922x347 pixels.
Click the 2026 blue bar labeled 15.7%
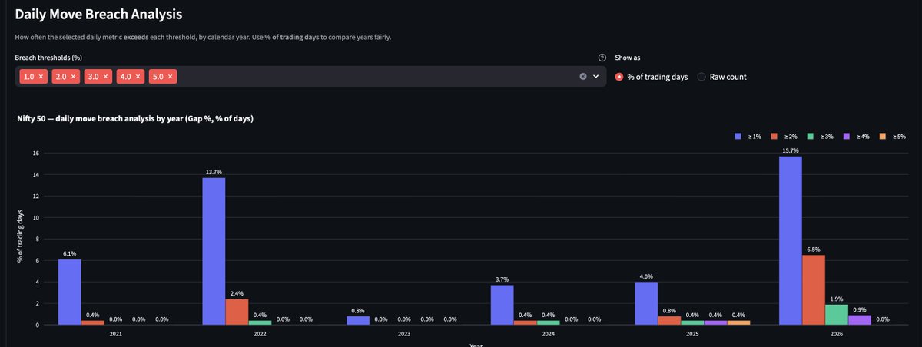(791, 240)
